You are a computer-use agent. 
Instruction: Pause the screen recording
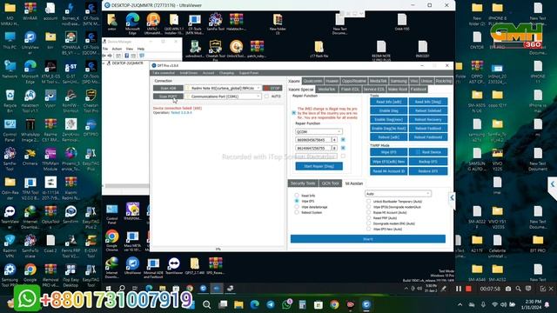(x=459, y=289)
